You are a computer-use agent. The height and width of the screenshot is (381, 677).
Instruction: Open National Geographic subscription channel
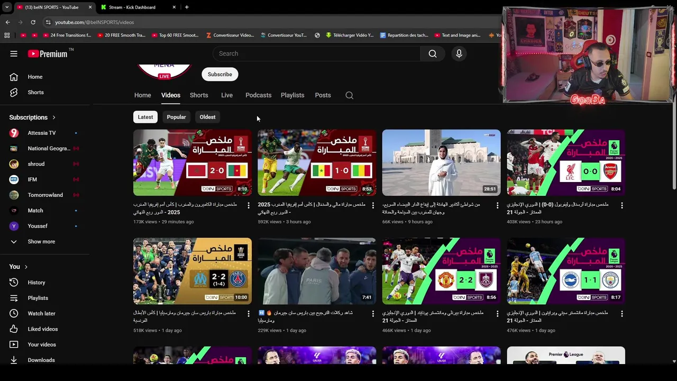pyautogui.click(x=49, y=148)
